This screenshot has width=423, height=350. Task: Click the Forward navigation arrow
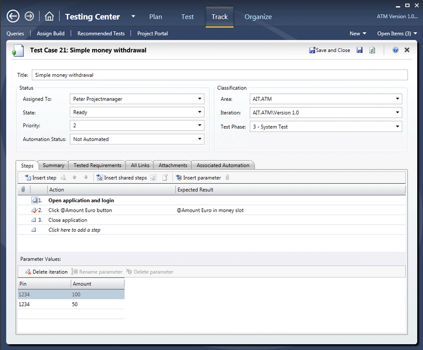tap(30, 16)
